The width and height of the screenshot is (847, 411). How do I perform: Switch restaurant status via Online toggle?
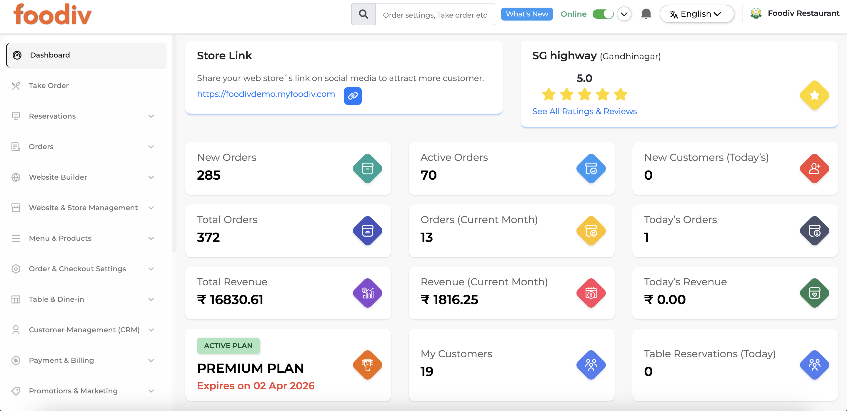tap(603, 14)
